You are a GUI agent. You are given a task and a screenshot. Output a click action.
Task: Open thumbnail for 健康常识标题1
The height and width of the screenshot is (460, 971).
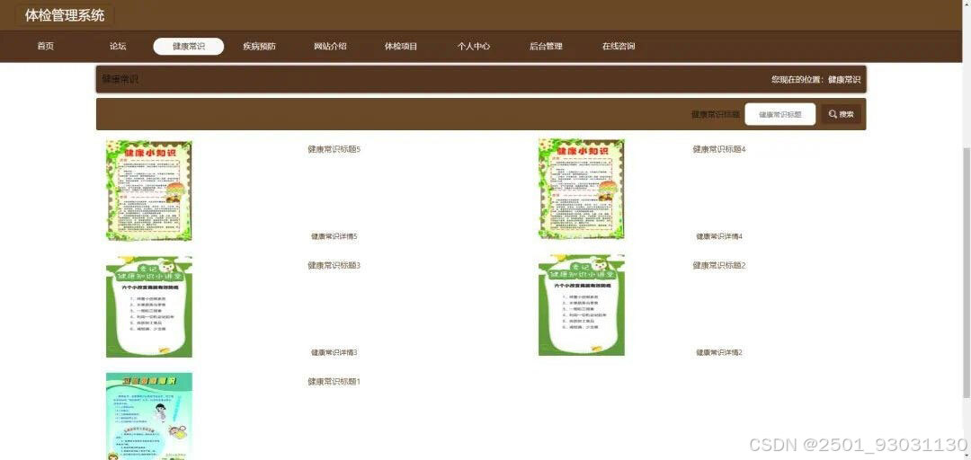click(149, 416)
